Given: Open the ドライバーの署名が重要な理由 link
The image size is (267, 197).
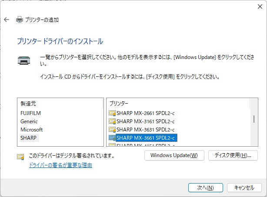Looking at the screenshot, I should 60,165.
